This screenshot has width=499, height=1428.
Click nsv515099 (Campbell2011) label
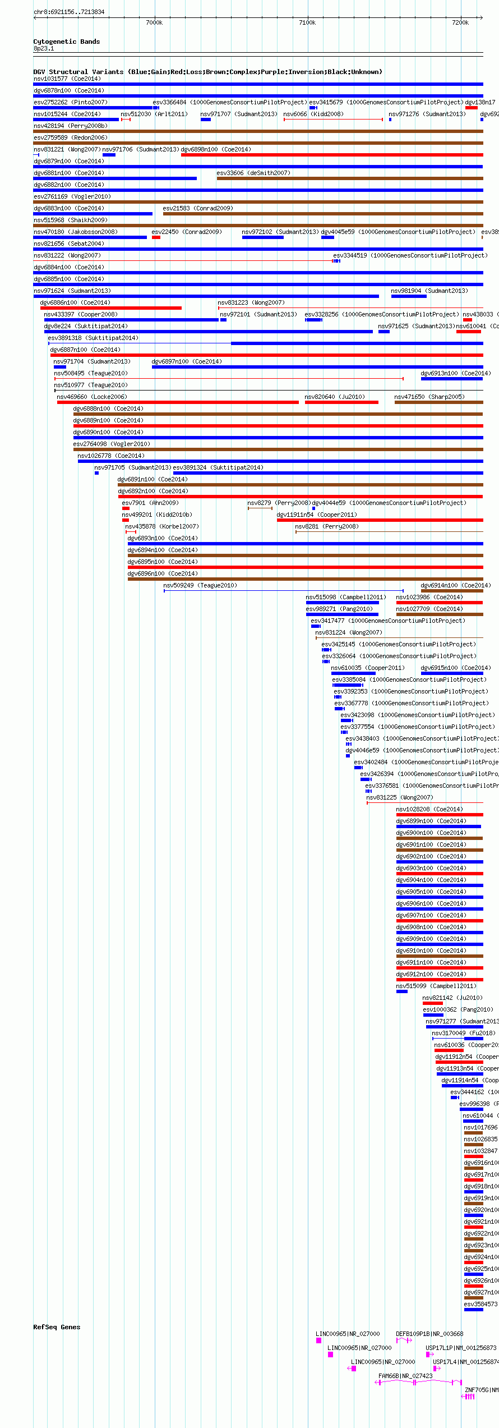click(x=436, y=986)
